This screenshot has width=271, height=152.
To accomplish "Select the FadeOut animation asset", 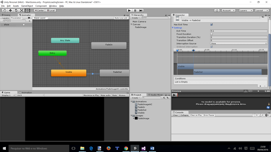I will [141, 110].
